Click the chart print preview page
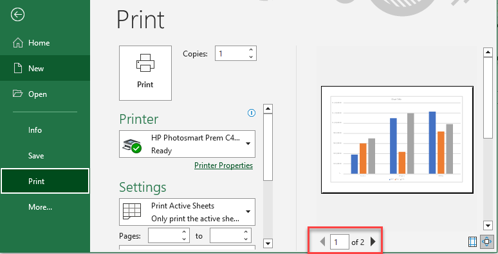This screenshot has width=498, height=254. click(398, 140)
